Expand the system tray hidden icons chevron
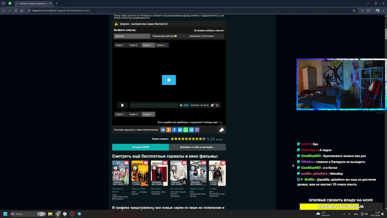This screenshot has height=218, width=387. pos(344,214)
